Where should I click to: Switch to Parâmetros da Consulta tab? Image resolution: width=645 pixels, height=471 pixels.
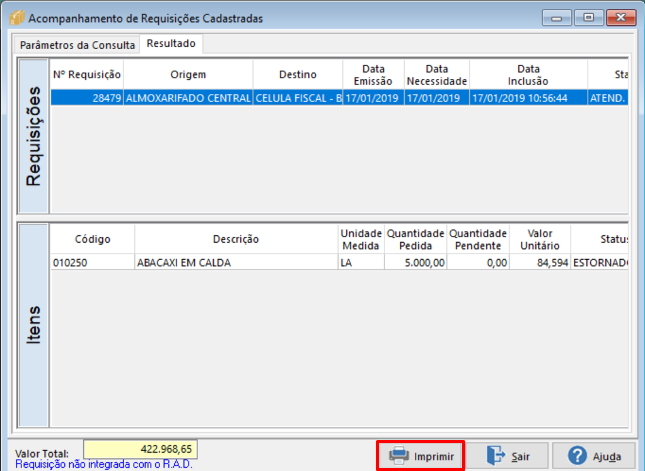(78, 45)
